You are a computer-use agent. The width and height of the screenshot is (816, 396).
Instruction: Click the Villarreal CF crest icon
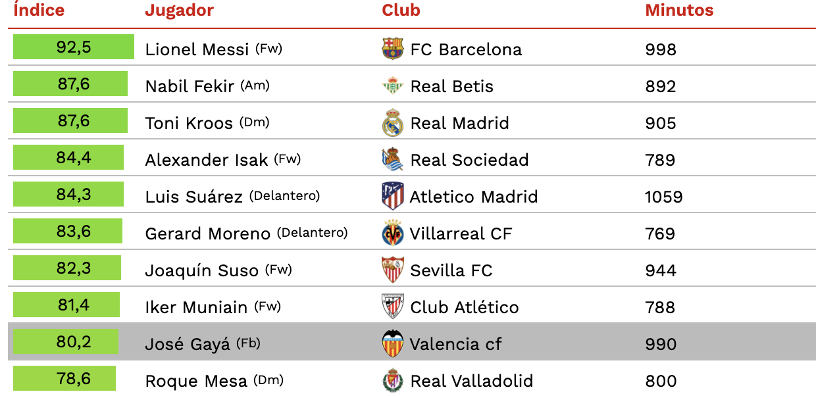point(392,233)
